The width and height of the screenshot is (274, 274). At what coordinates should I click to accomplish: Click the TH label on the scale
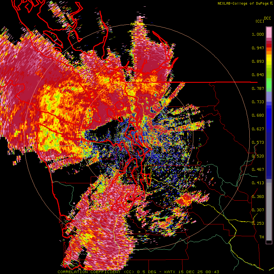pyautogui.click(x=262, y=237)
